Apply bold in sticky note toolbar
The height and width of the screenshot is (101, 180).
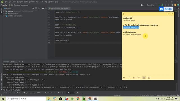(124, 77)
